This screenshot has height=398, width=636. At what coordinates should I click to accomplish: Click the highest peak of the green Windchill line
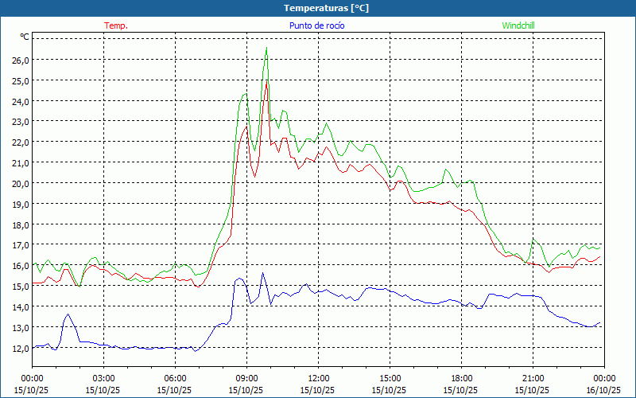(266, 49)
